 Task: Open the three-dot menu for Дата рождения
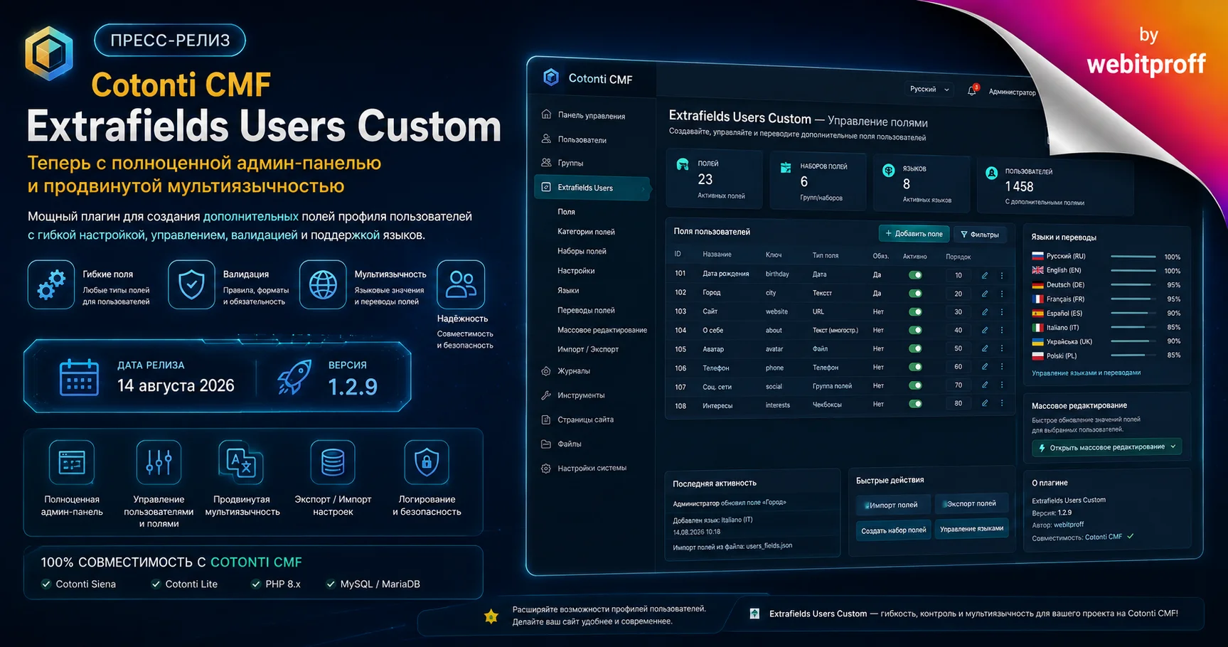click(1002, 275)
